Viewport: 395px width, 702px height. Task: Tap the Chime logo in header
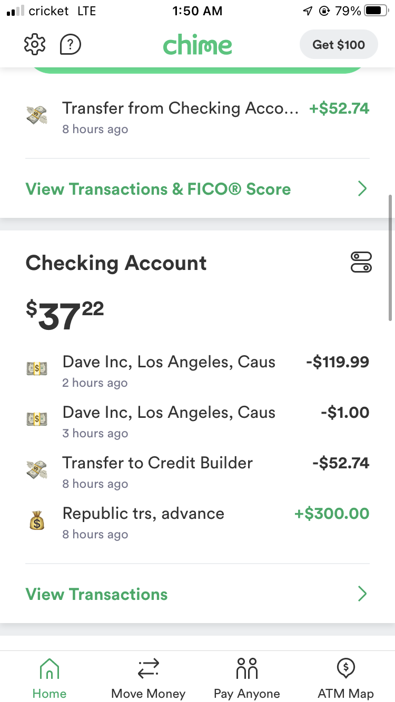(197, 45)
